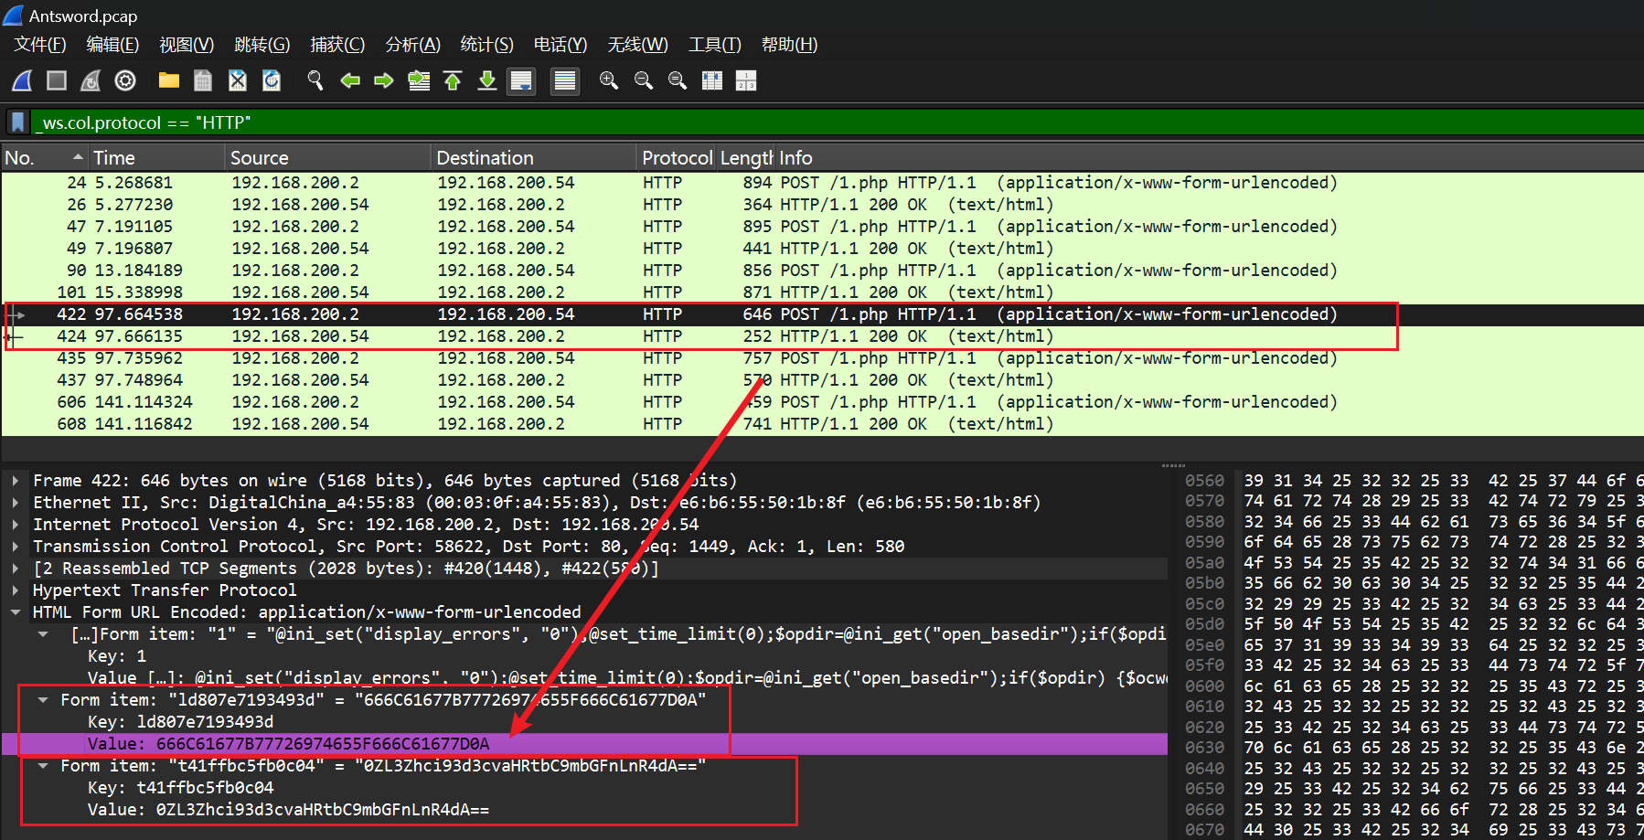1644x840 pixels.
Task: Collapse the HTML Form URL Encoded section
Action: [16, 612]
